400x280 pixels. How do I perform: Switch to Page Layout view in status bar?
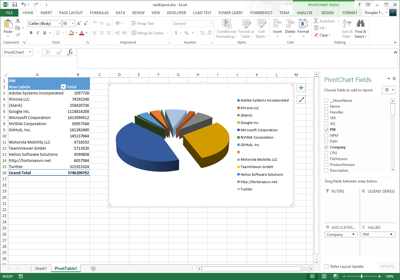point(324,276)
